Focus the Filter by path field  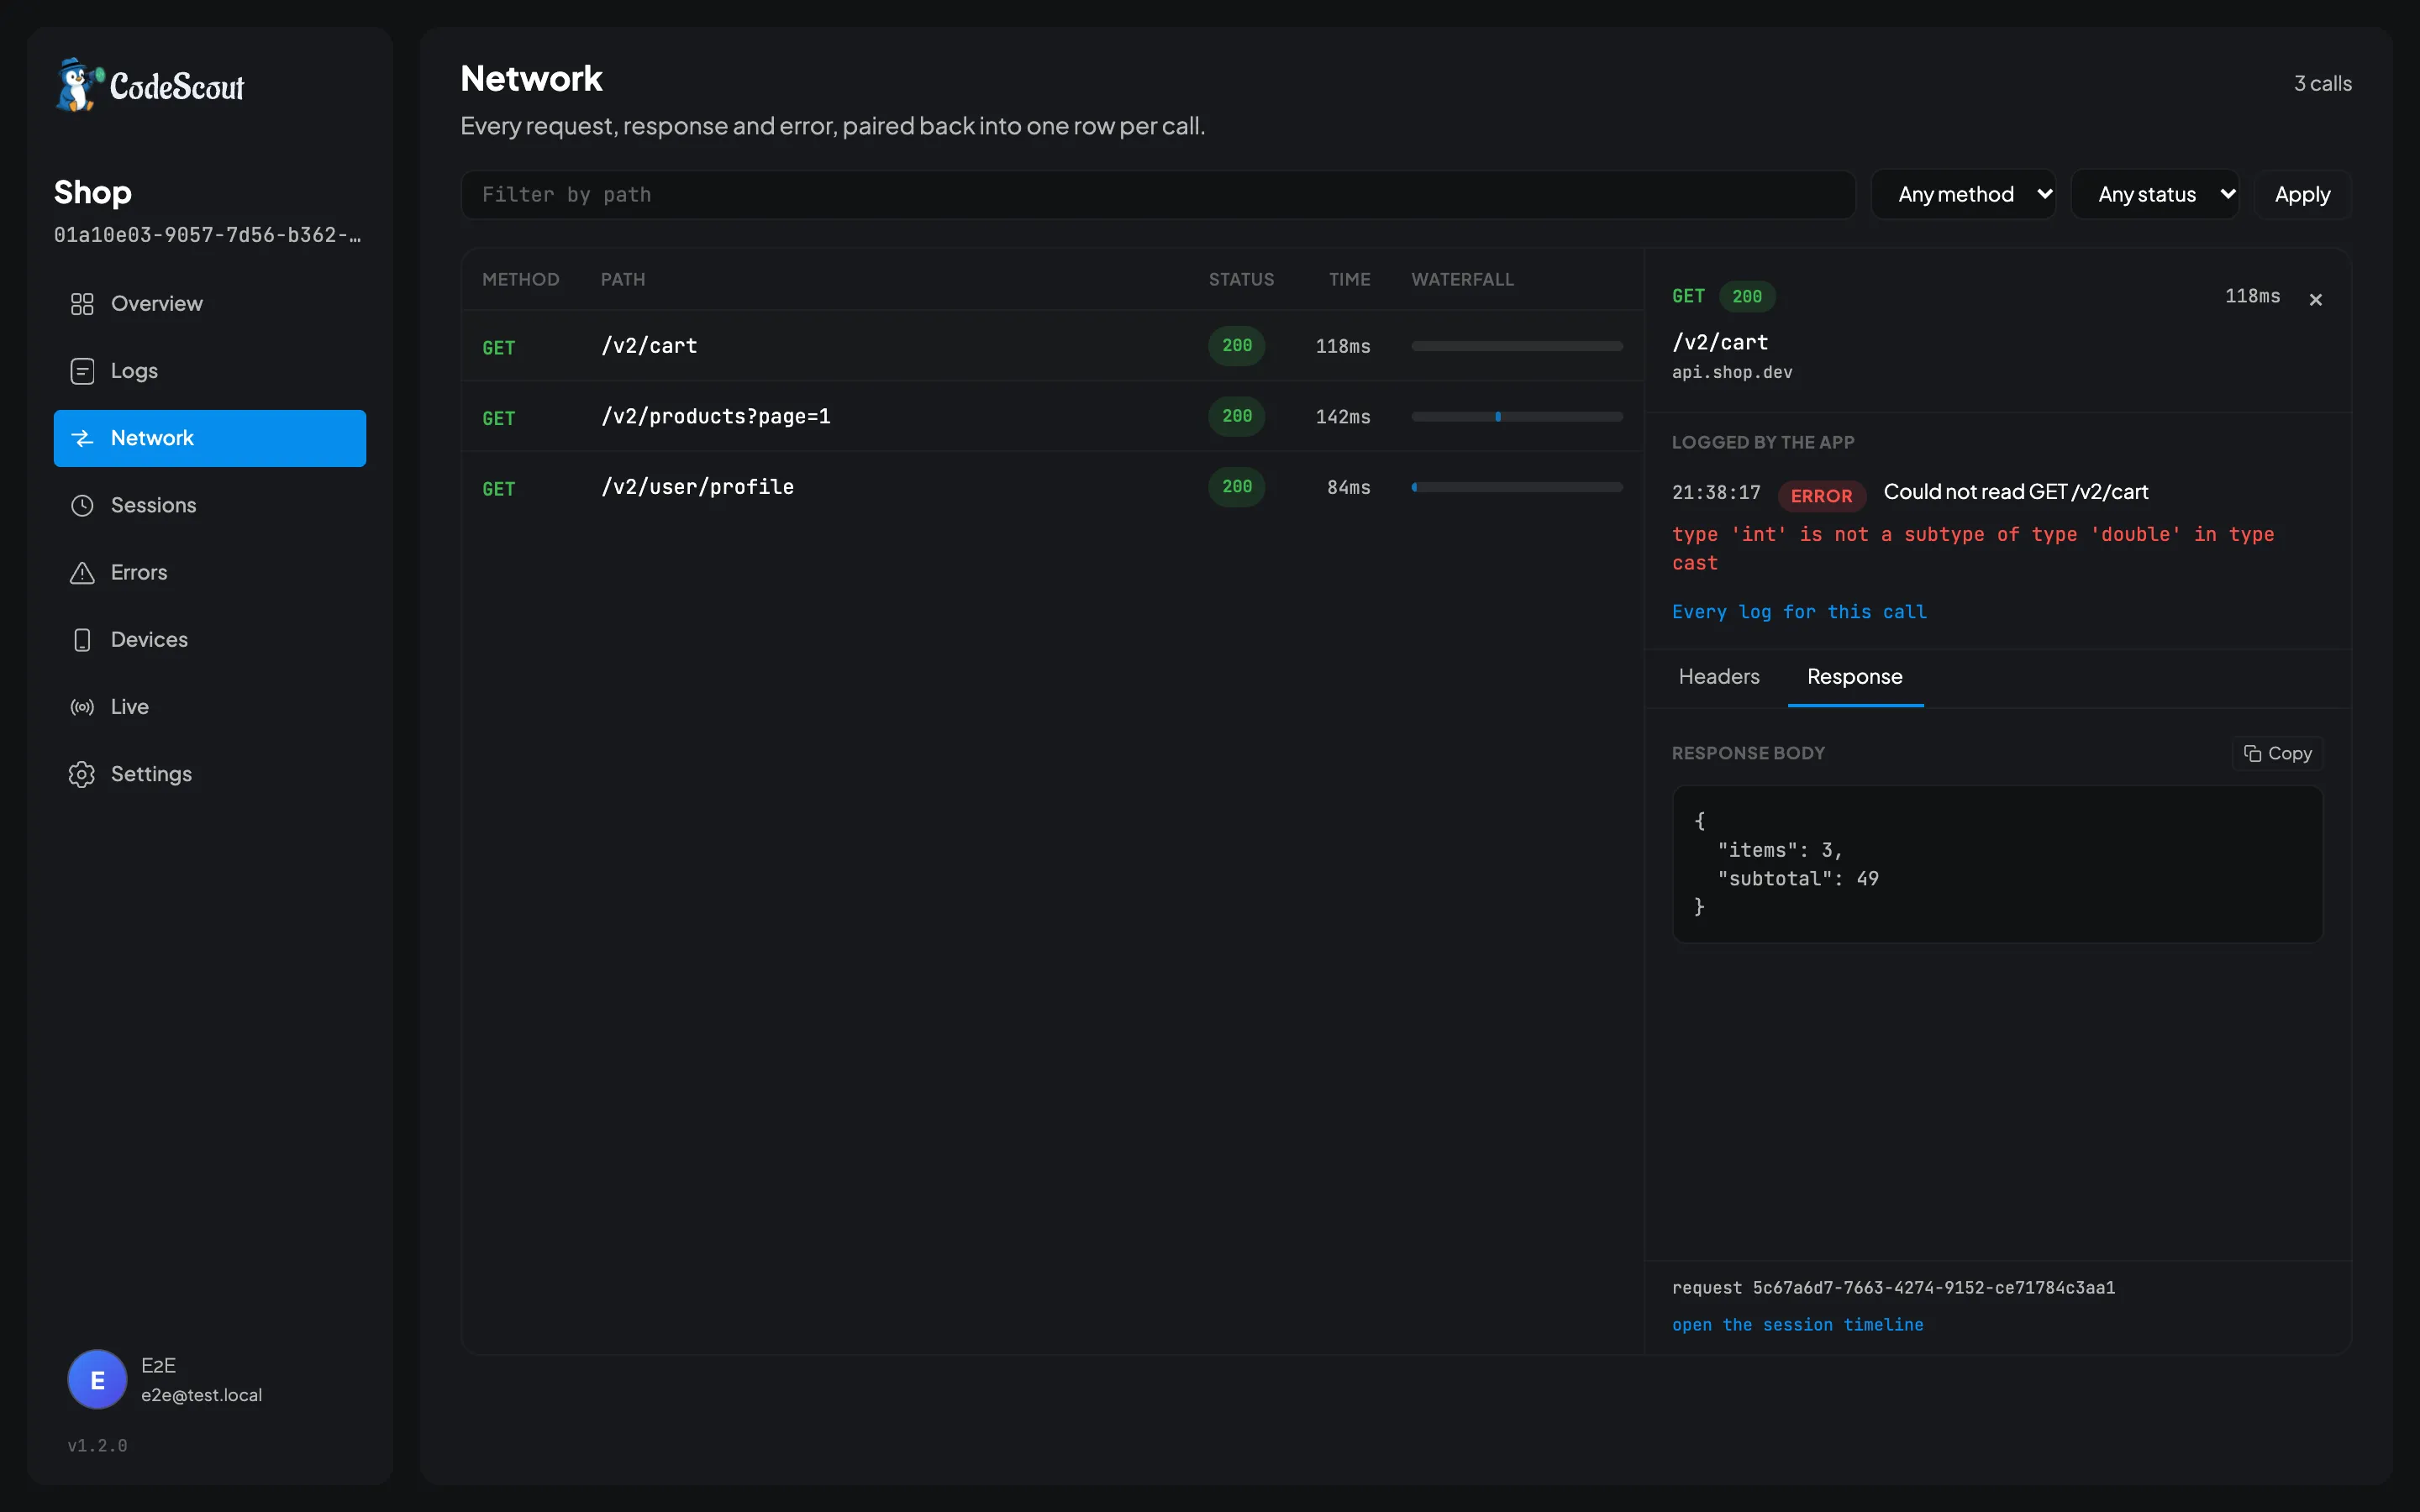click(x=1158, y=194)
